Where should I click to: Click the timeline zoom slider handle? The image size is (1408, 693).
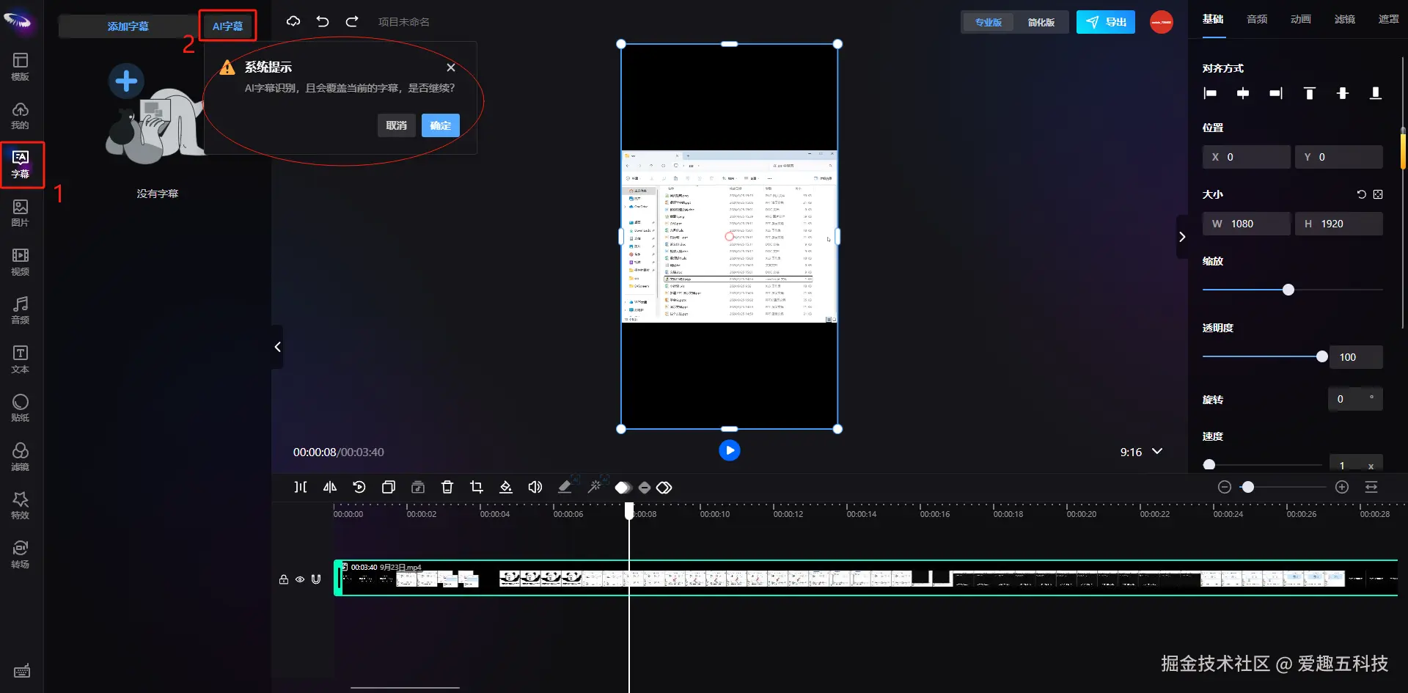[1248, 488]
